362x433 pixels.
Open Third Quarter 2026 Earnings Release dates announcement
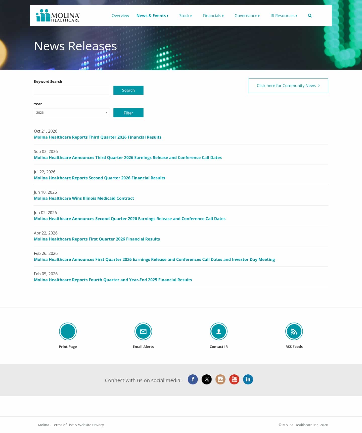pyautogui.click(x=128, y=158)
